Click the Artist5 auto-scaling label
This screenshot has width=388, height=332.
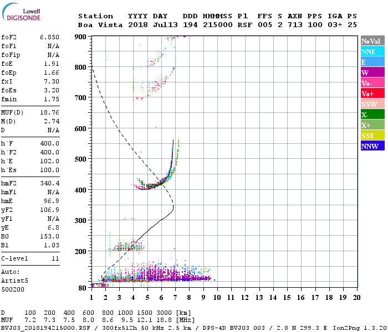14,281
